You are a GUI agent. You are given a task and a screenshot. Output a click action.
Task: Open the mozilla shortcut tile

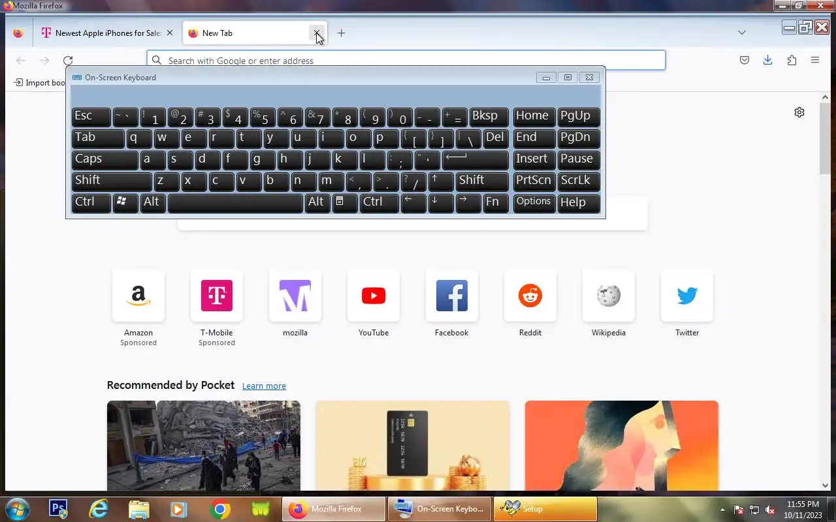[x=295, y=296]
